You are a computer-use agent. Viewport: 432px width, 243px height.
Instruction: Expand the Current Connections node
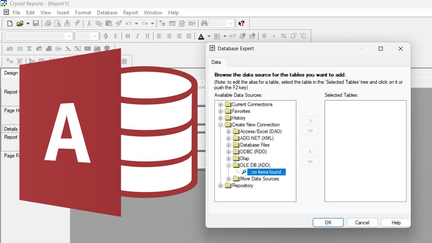coord(221,105)
